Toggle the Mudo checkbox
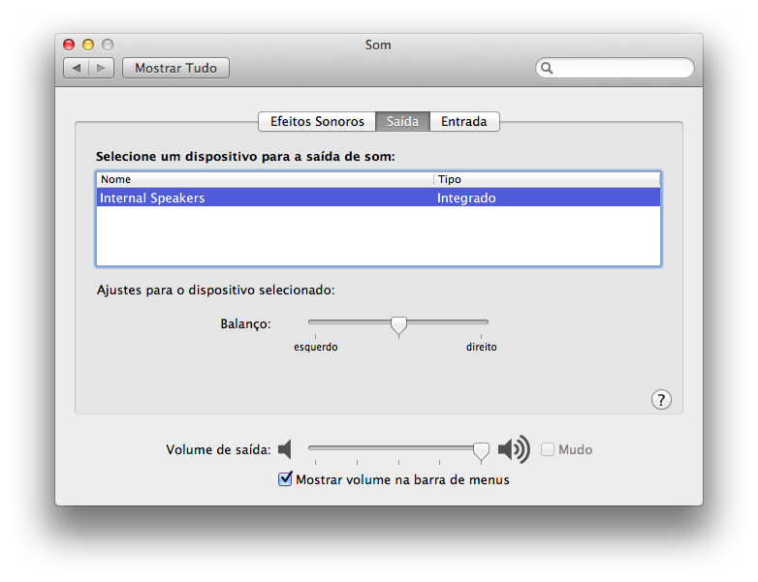 pos(548,449)
